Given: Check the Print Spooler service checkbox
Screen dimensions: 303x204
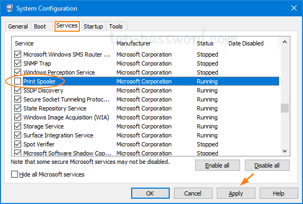Looking at the screenshot, I should [17, 81].
